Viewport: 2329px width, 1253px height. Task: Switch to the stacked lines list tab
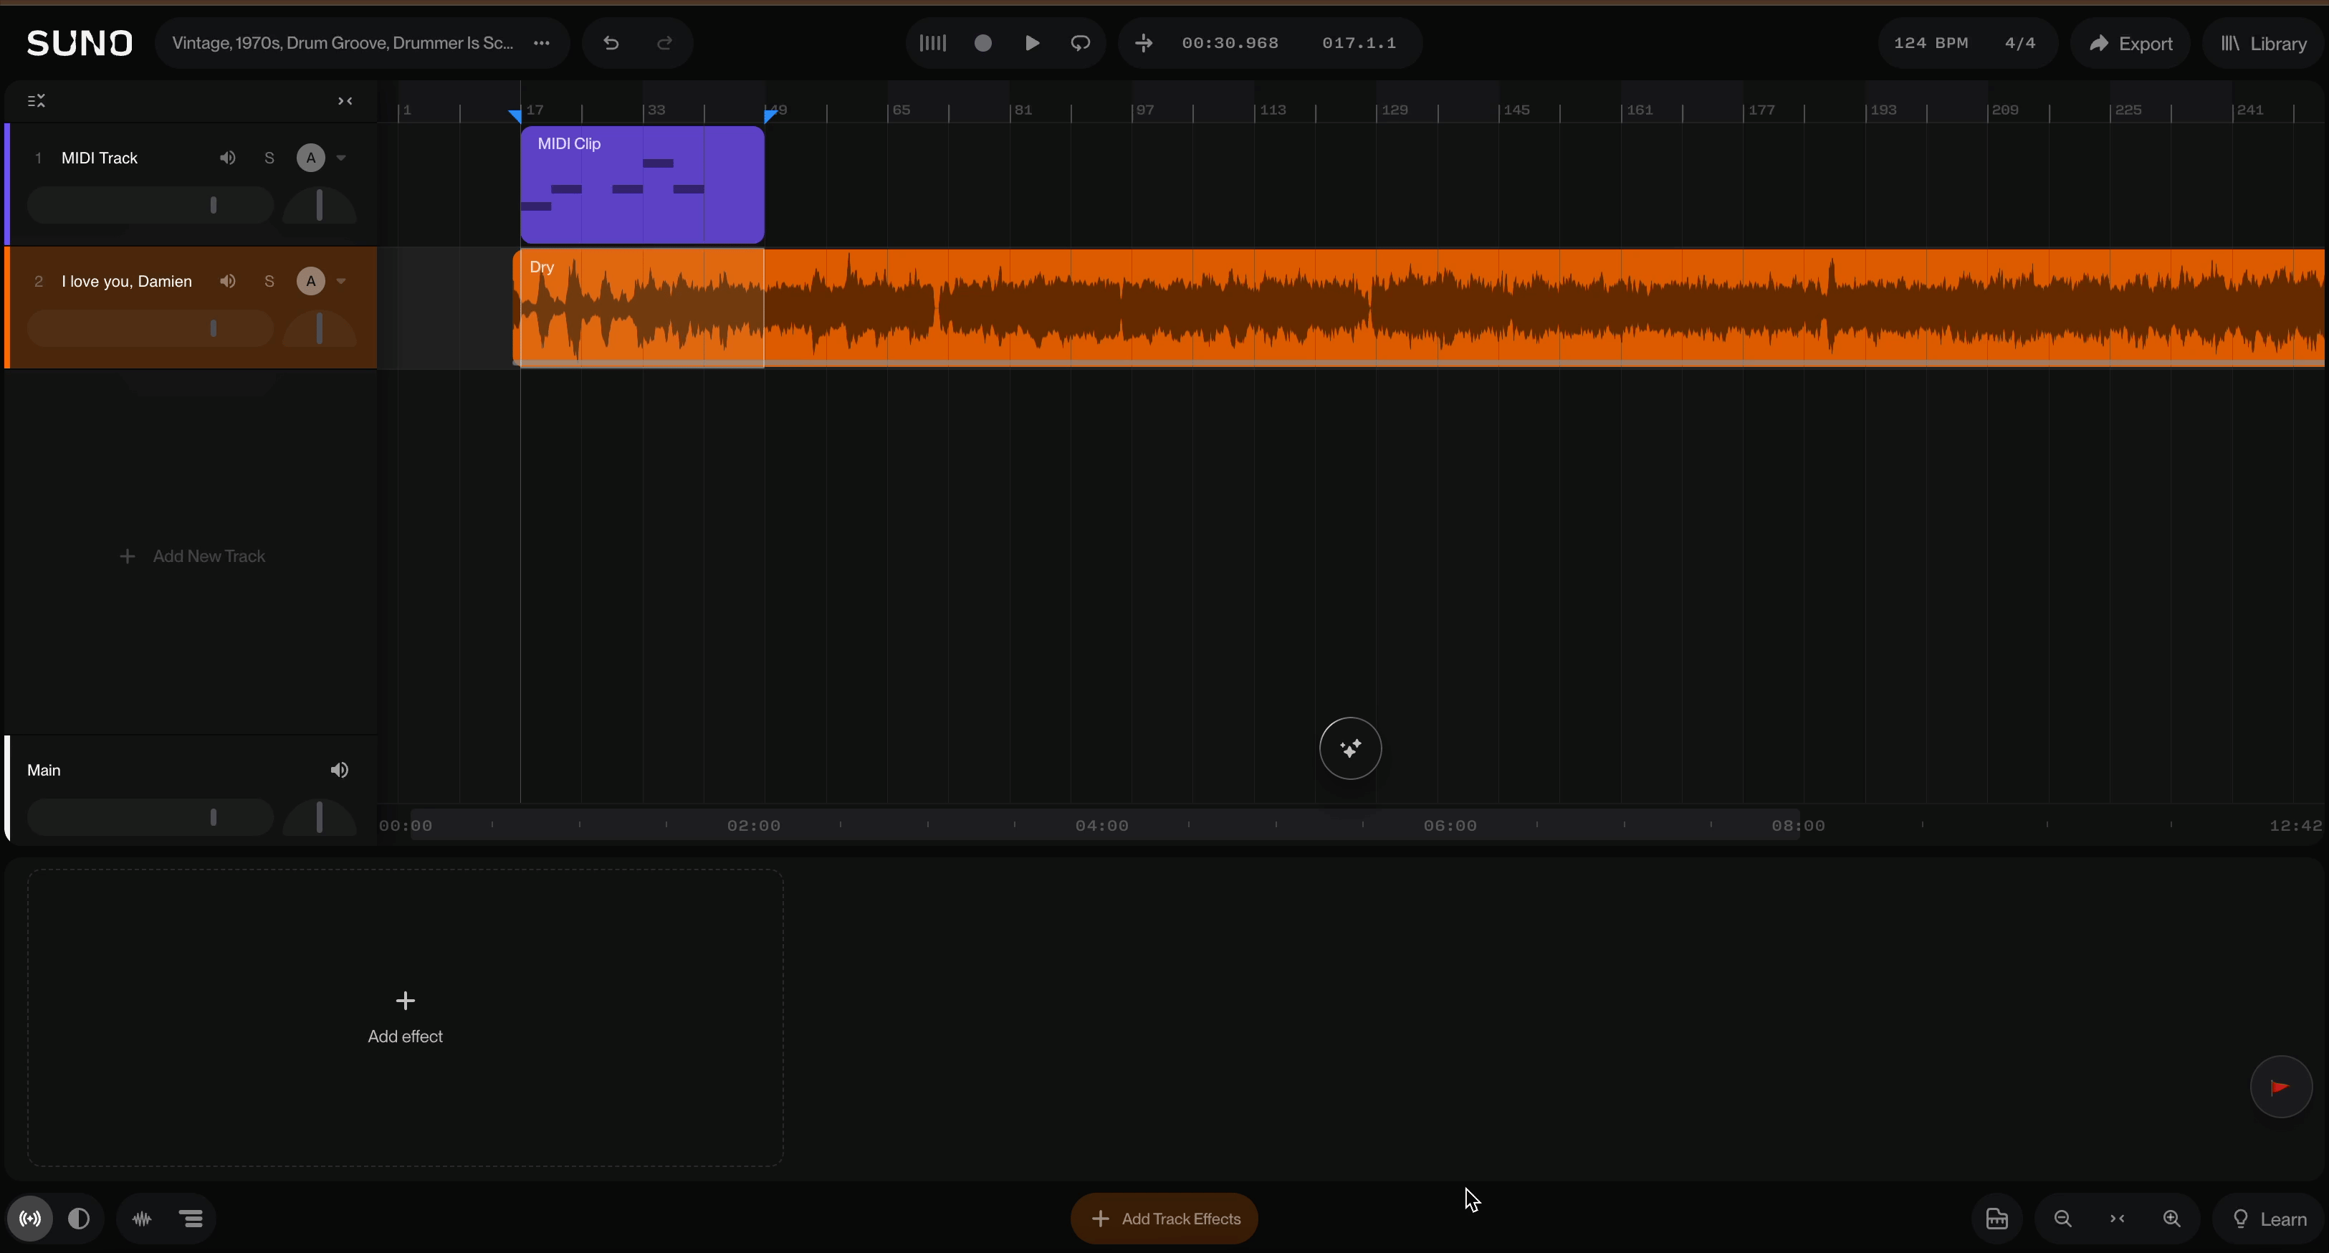[191, 1219]
